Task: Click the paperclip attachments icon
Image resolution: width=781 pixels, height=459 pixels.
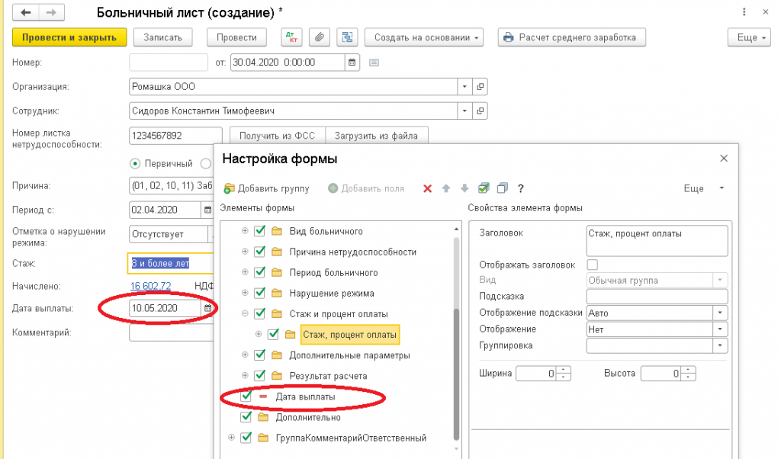Action: pyautogui.click(x=320, y=37)
